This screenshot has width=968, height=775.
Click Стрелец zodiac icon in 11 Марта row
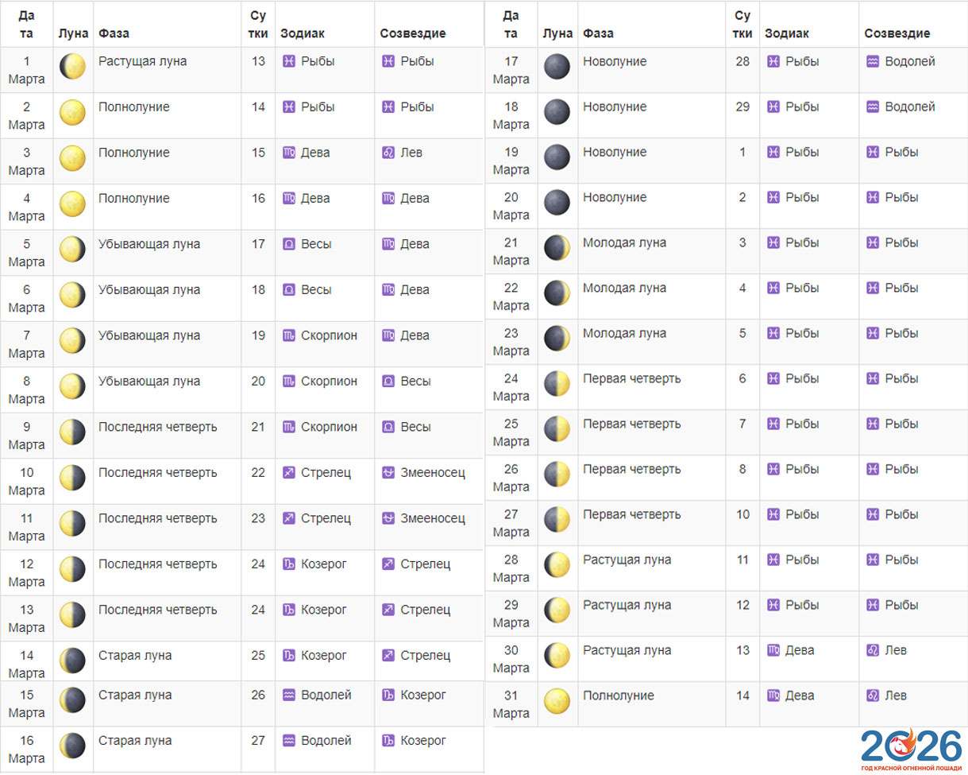point(289,518)
